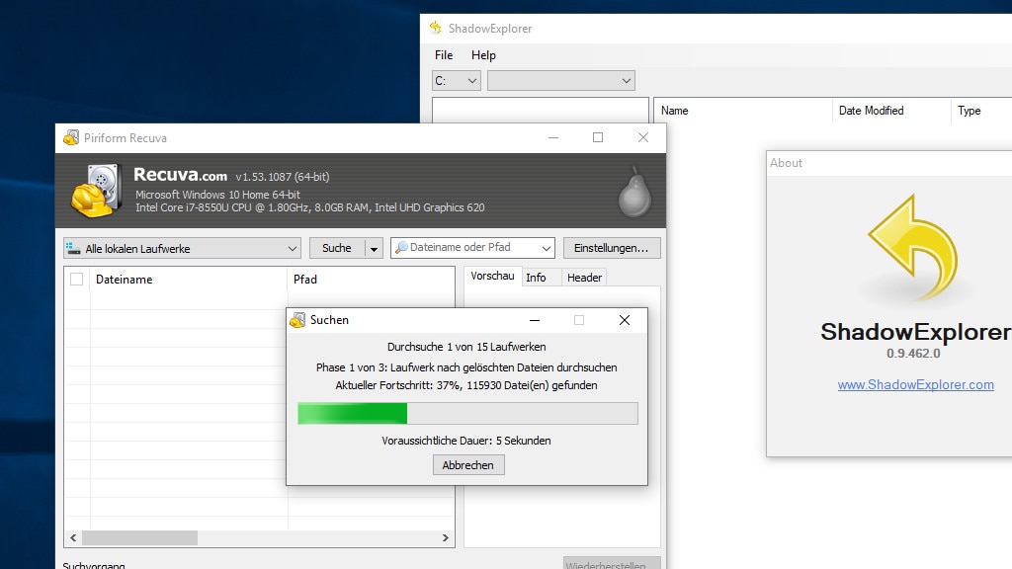Open the File menu in ShadowExplorer
Screen dimensions: 1012x569
click(443, 55)
